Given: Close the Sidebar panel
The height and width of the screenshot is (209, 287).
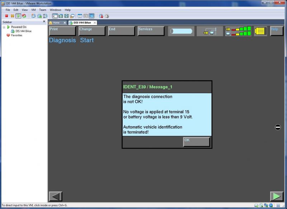Looking at the screenshot, I should [x=44, y=22].
